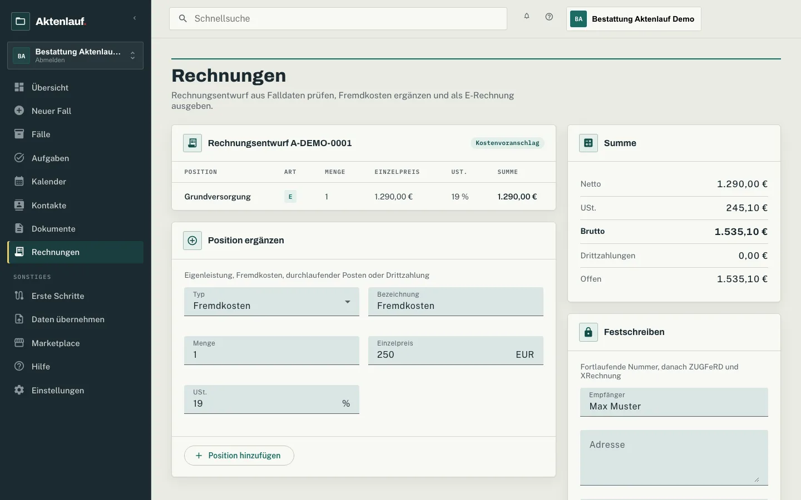Go to Übersicht in the sidebar

[x=75, y=87]
